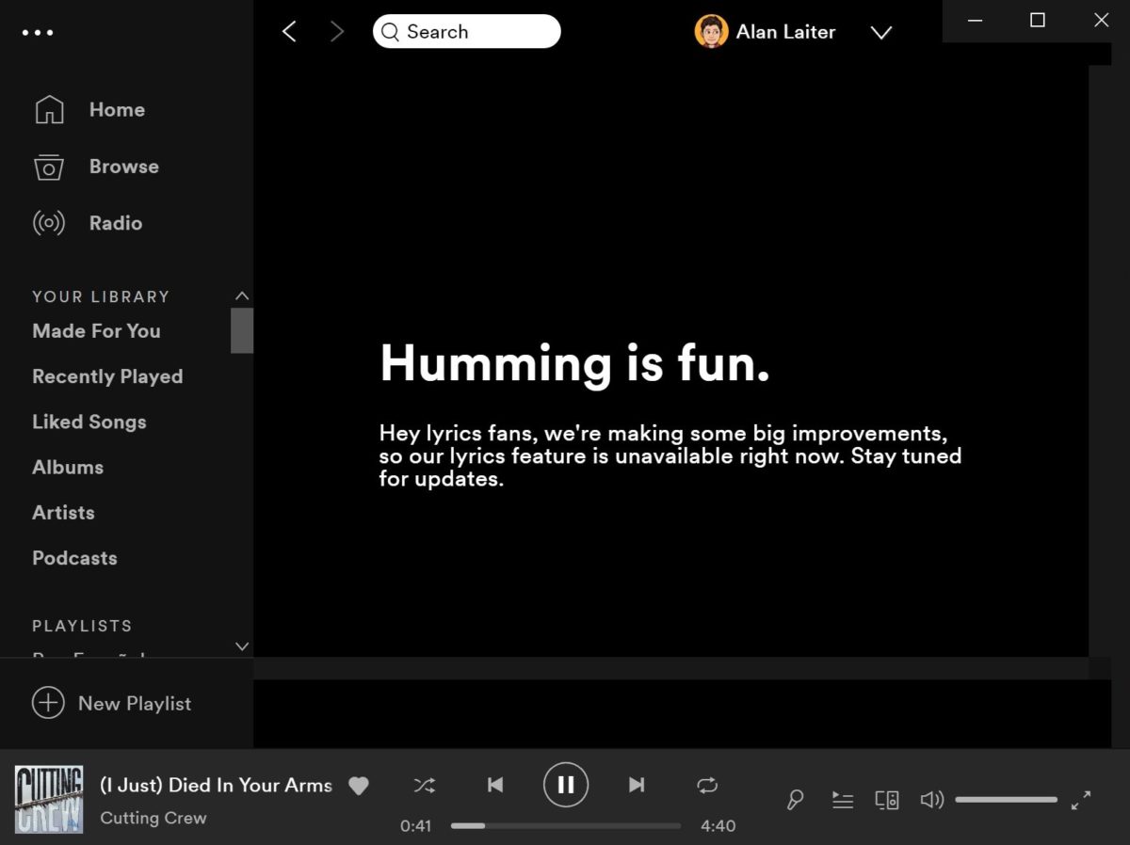1130x845 pixels.
Task: Open Made For You
Action: [x=96, y=331]
